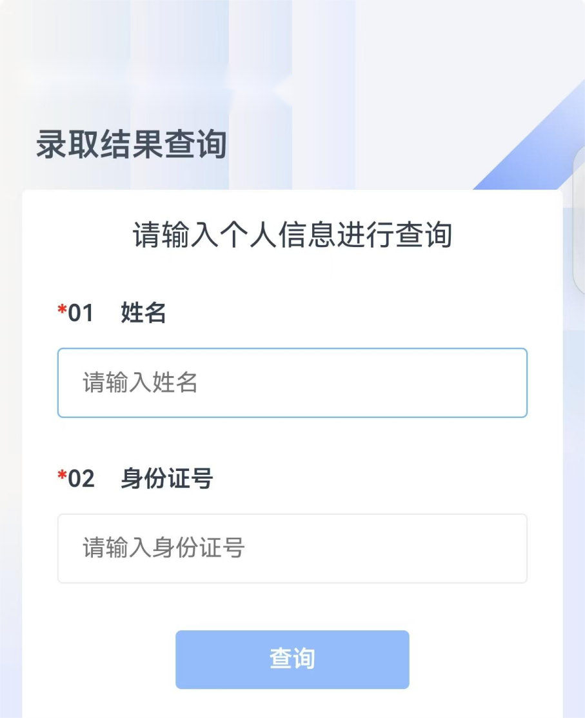
Task: Click empty space right of 姓名 label
Action: (x=355, y=314)
